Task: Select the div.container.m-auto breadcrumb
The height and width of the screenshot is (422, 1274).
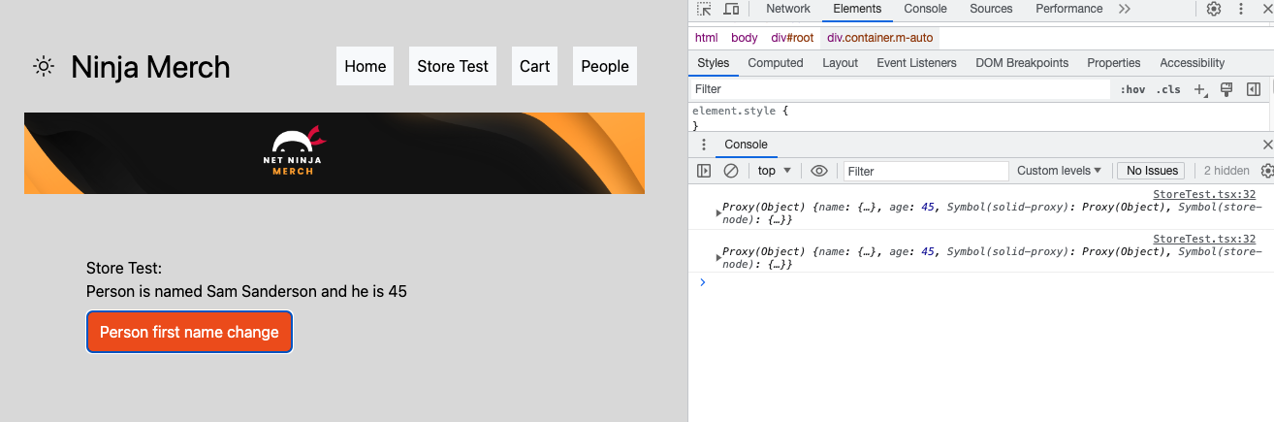Action: tap(879, 38)
